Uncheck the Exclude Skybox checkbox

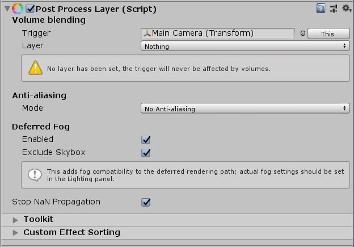tap(146, 153)
